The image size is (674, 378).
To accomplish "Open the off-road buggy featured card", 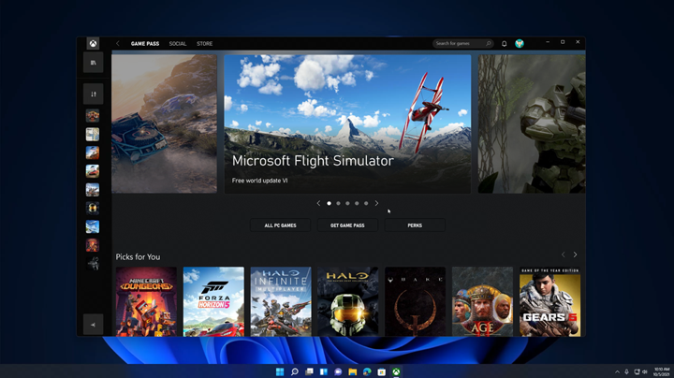I will (x=164, y=124).
